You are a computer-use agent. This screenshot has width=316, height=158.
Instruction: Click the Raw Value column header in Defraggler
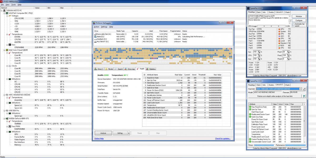[218, 75]
